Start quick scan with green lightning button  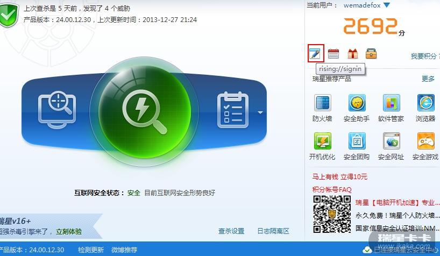pos(144,112)
